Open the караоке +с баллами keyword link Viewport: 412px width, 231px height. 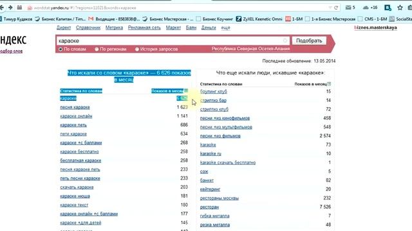(80, 142)
